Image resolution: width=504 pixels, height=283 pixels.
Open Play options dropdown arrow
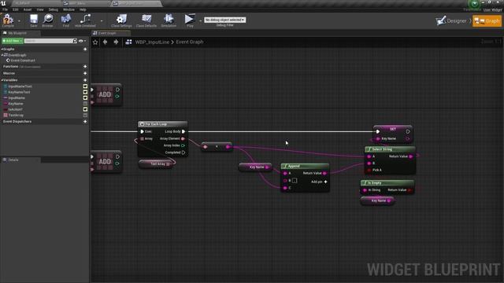coord(200,21)
